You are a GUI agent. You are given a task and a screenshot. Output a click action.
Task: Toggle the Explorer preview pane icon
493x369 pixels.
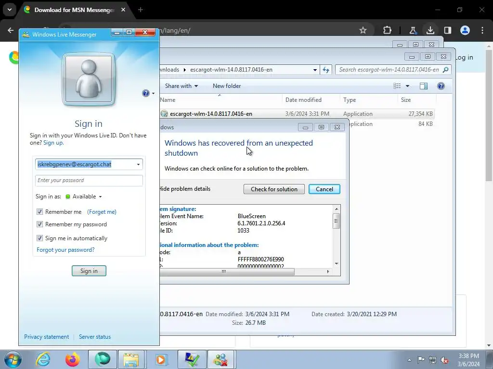tap(424, 86)
